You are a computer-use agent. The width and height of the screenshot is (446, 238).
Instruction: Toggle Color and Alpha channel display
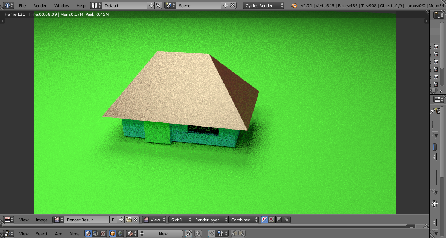pyautogui.click(x=264, y=220)
